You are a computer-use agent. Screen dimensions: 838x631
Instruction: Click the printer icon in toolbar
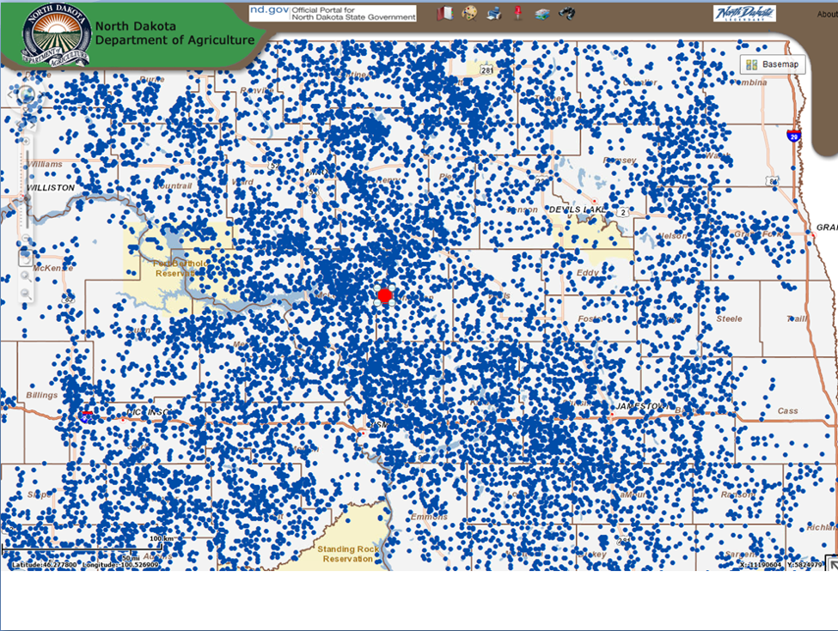click(494, 13)
